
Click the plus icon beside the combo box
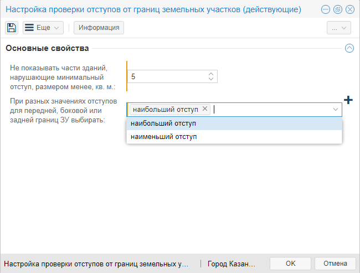348,100
